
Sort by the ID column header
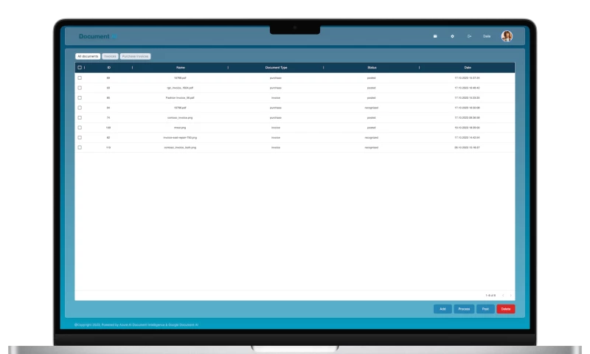point(108,68)
